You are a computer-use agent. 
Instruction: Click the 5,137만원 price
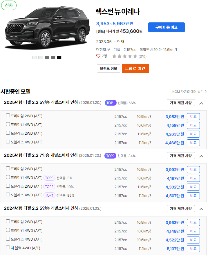(175, 249)
